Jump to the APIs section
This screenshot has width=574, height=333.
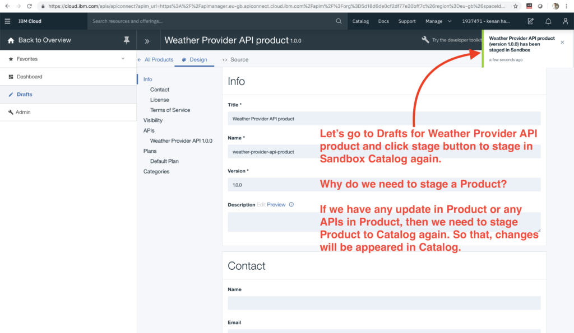point(149,130)
